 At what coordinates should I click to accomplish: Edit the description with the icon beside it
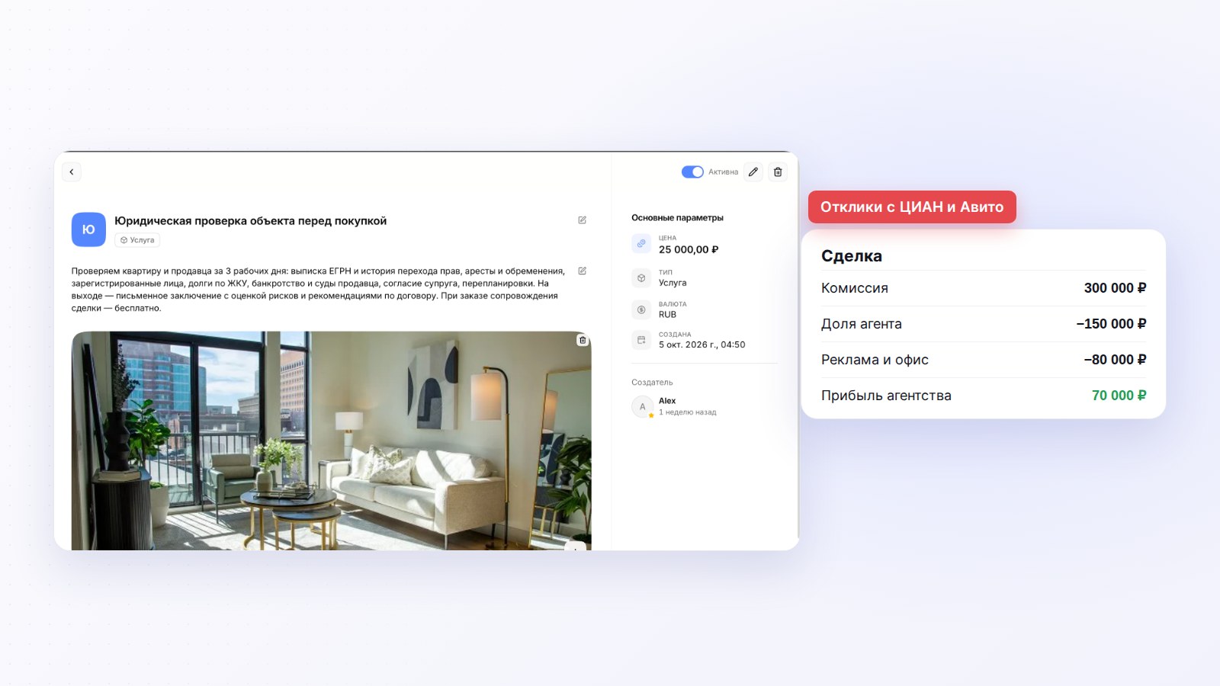[x=583, y=271]
